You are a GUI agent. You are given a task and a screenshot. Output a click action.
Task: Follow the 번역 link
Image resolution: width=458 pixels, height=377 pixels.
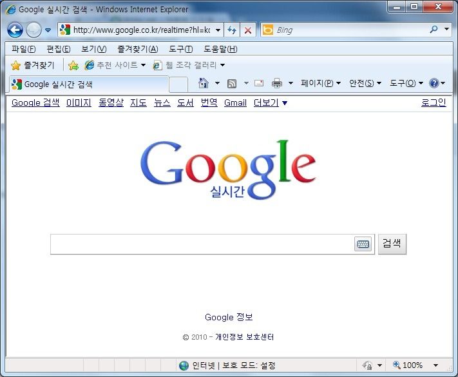pyautogui.click(x=209, y=103)
